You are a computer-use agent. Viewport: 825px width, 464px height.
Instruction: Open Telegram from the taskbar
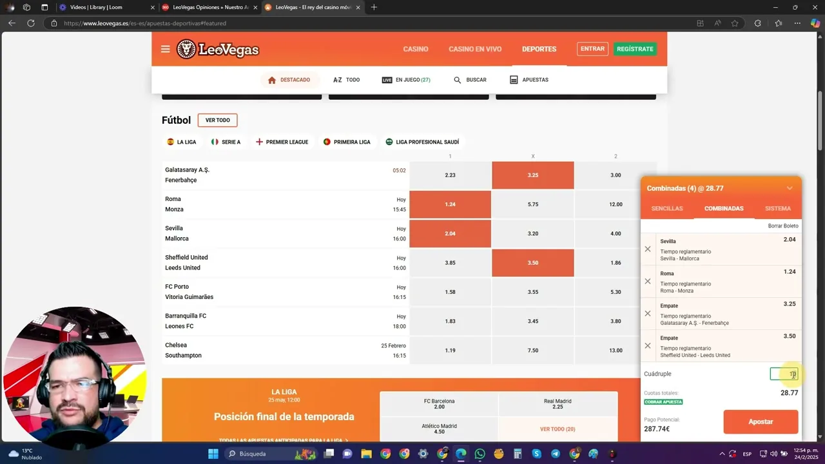tap(556, 454)
